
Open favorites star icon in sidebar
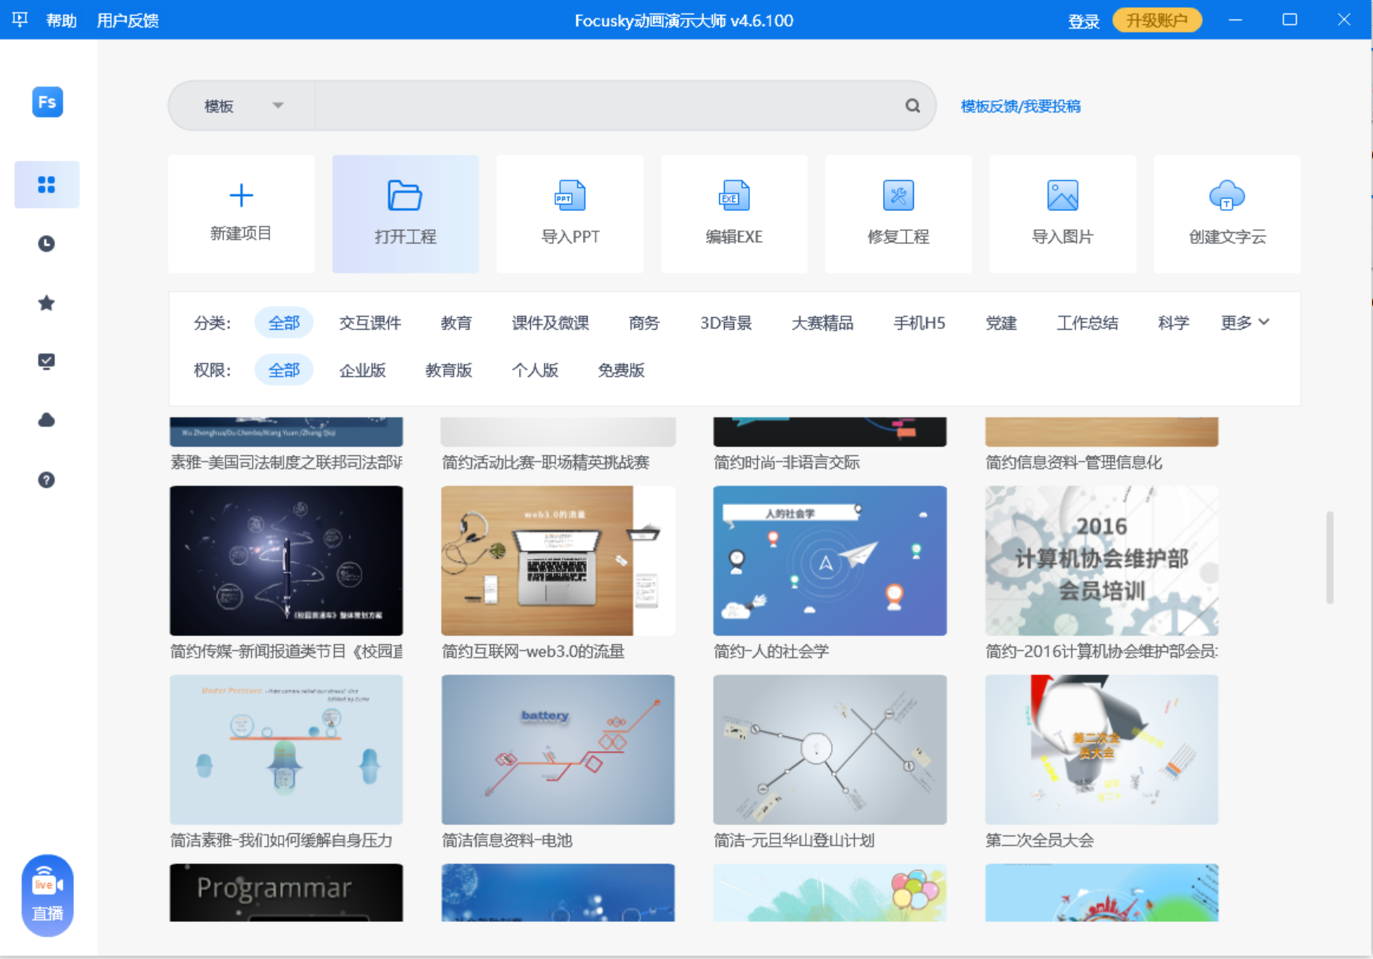46,302
